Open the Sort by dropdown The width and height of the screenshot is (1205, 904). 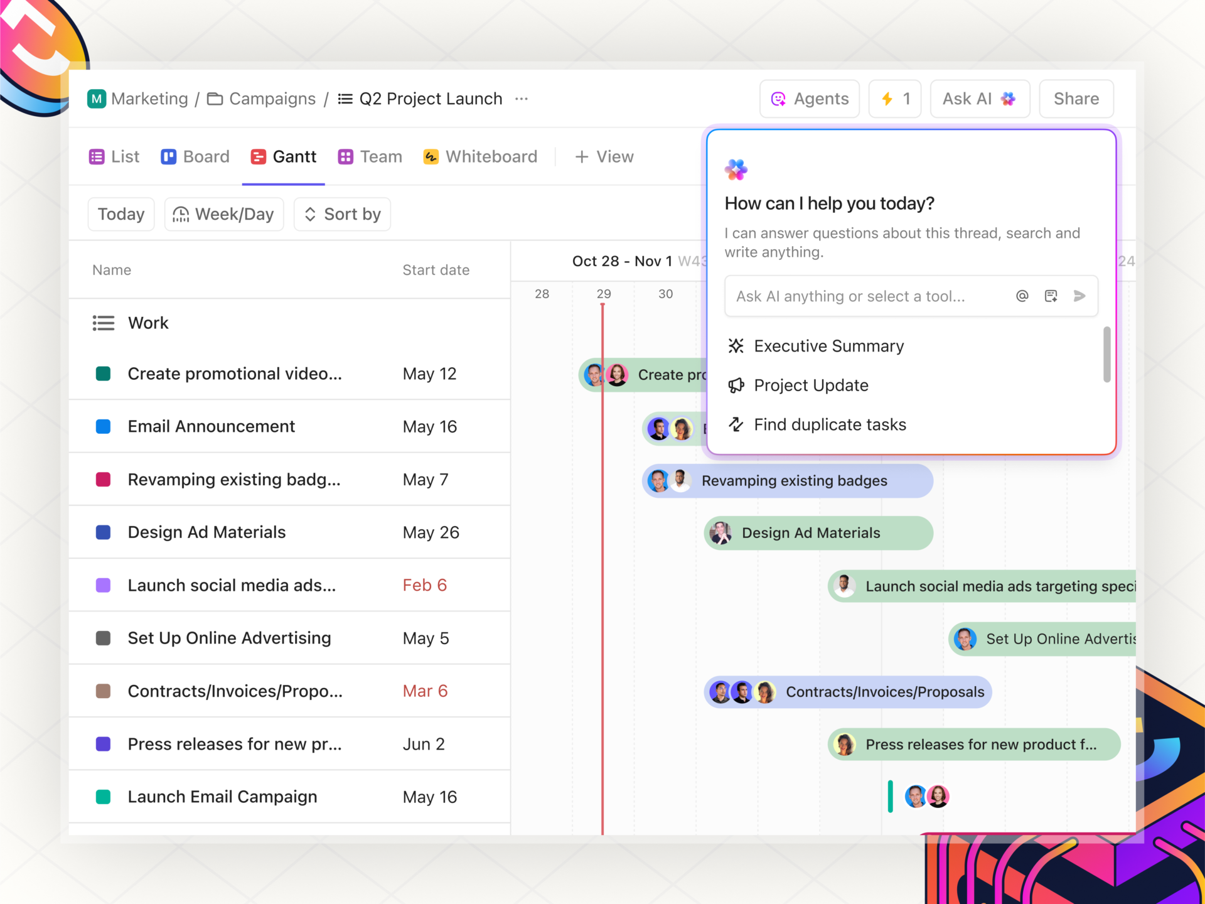point(342,214)
